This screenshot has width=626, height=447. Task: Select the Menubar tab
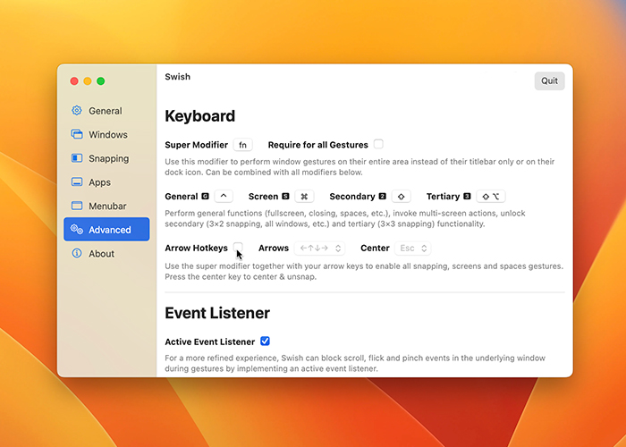[x=106, y=206]
